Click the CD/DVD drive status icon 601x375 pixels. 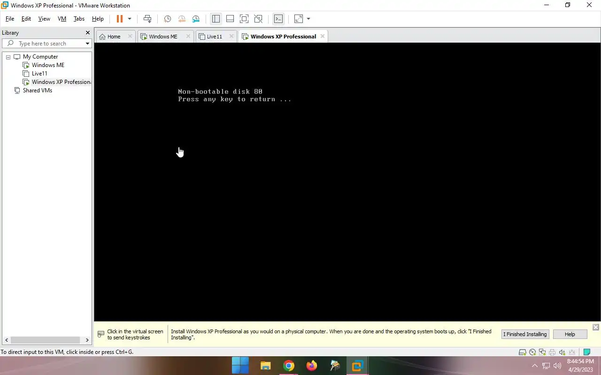(532, 352)
